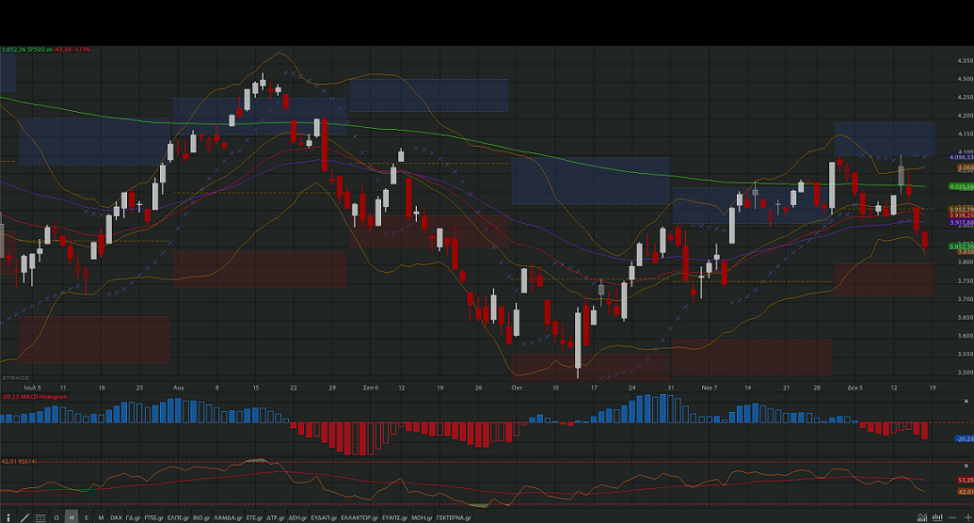The width and height of the screenshot is (974, 523).
Task: Click the 42,01 RSI value tag
Action: click(966, 491)
